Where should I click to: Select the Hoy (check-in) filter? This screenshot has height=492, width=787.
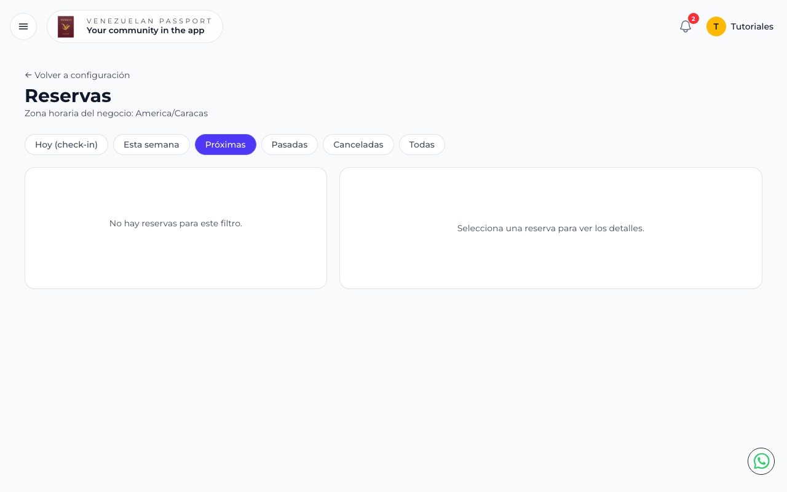coord(66,145)
